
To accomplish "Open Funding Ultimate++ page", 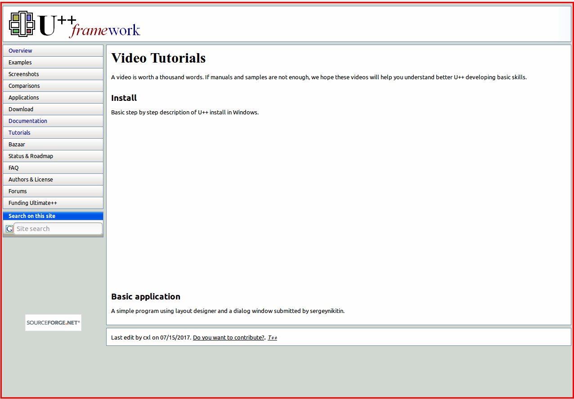I will 33,203.
